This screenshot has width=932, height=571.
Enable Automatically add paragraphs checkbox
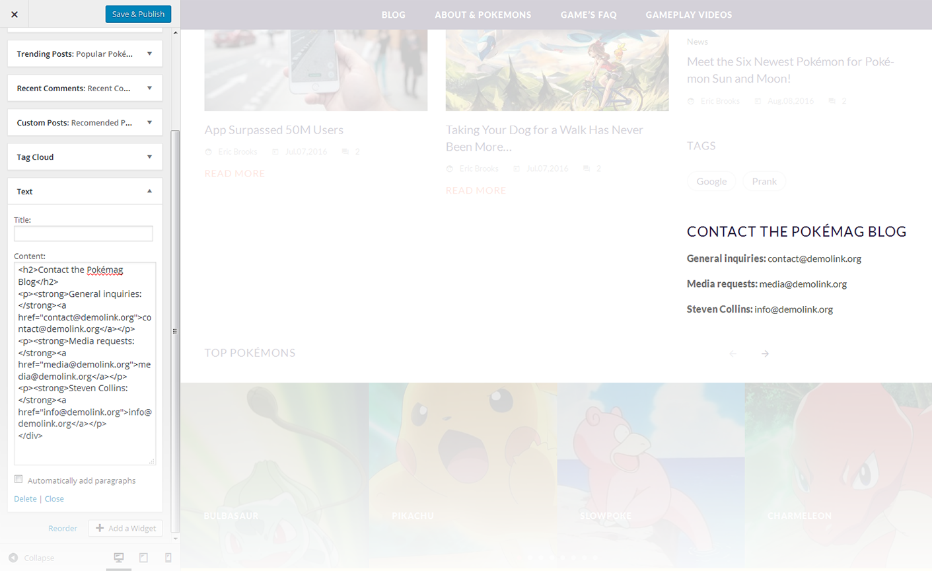(x=18, y=480)
